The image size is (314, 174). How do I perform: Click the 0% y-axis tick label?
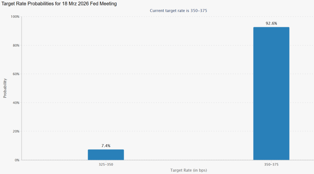pos(17,160)
